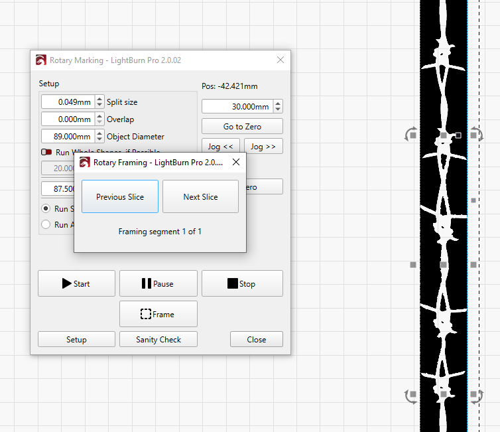The image size is (500, 432).
Task: Click the bottom-left rotation handle on the selection
Action: [410, 396]
